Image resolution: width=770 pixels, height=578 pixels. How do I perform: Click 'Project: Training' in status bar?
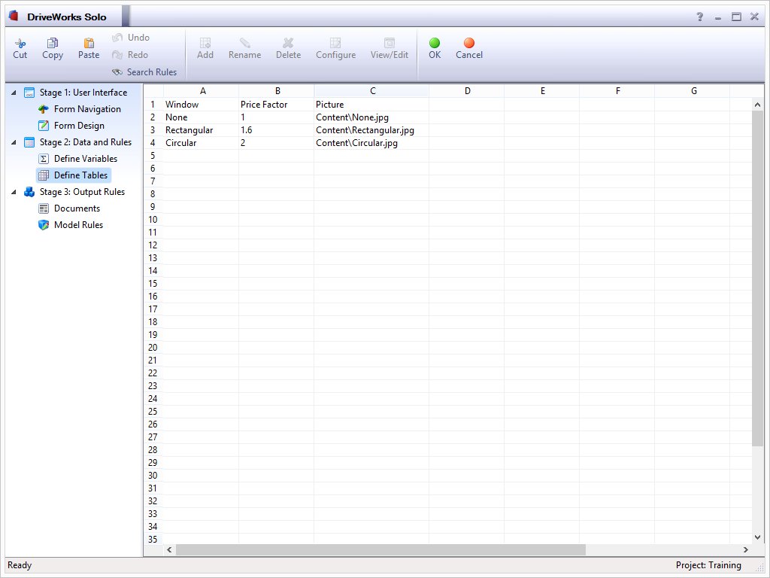click(x=708, y=565)
